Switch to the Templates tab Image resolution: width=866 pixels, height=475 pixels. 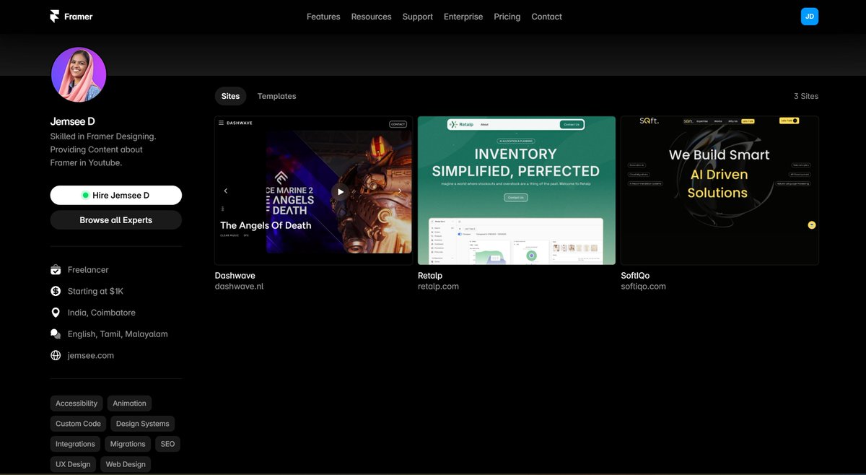277,96
